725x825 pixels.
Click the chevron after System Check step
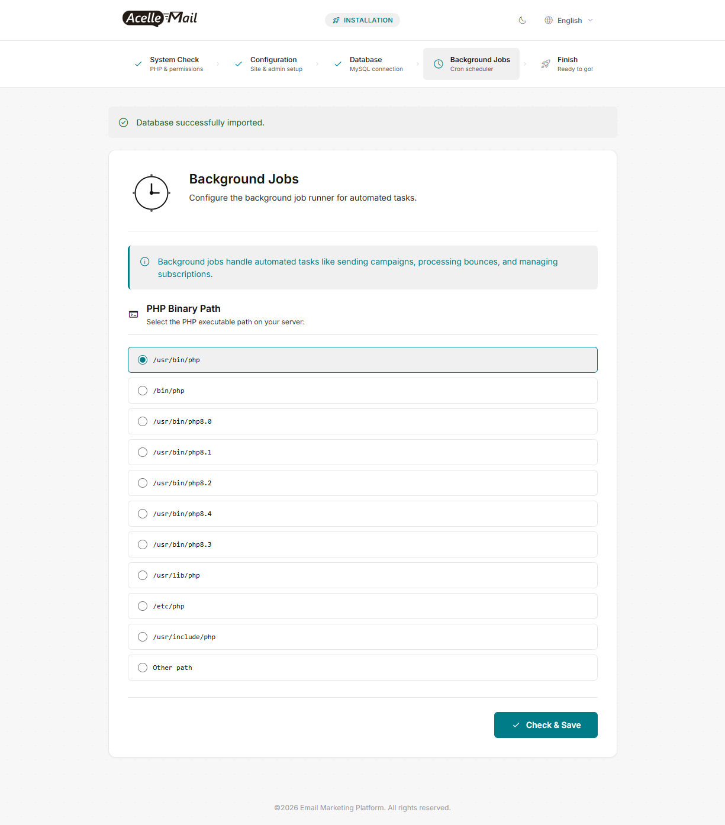pos(218,64)
